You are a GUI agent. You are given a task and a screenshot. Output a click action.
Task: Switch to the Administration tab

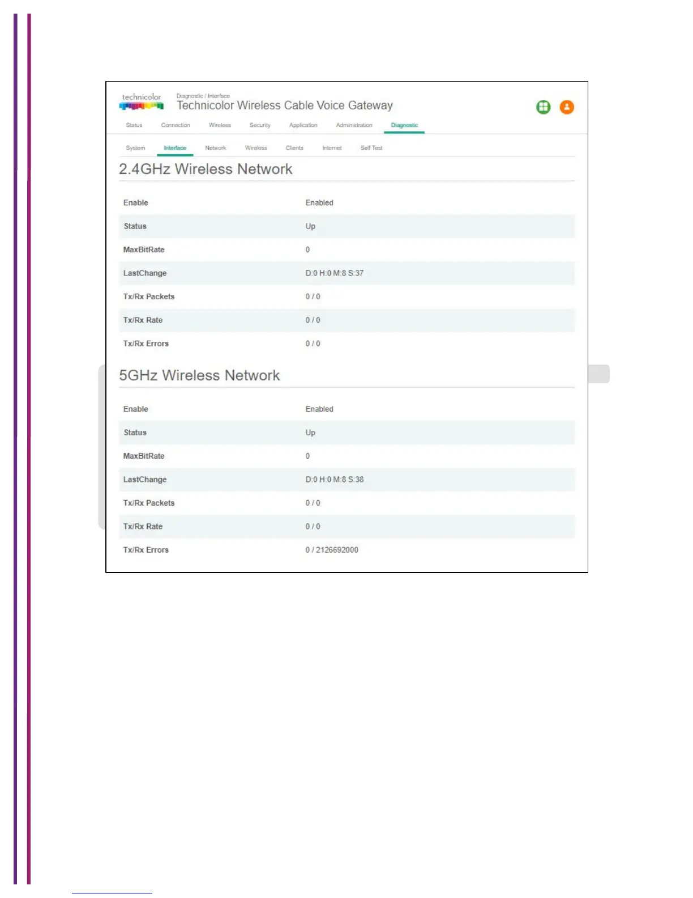(x=354, y=125)
